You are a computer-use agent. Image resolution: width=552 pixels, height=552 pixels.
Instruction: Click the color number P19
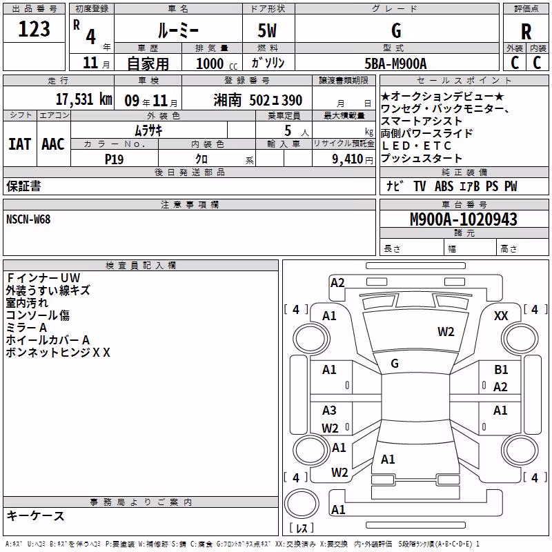115,159
